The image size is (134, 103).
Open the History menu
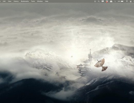point(16,1)
